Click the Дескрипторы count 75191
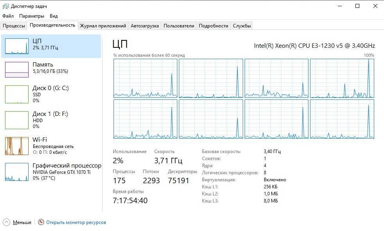The width and height of the screenshot is (384, 231). point(178,180)
